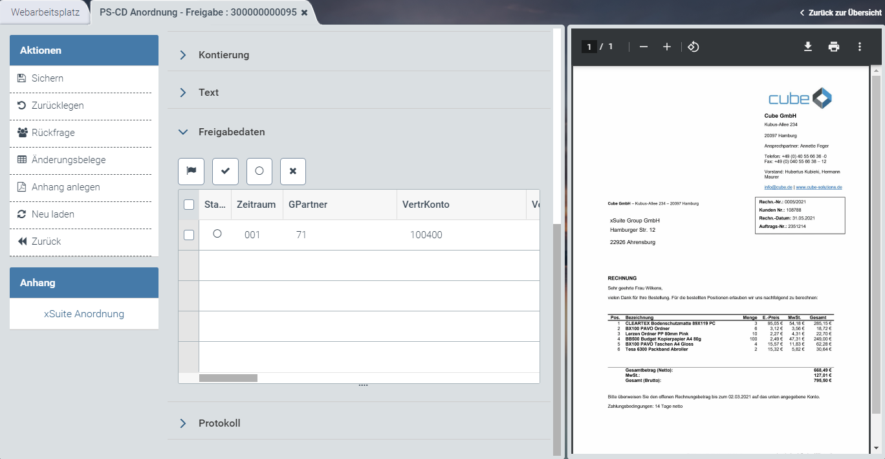Expand the Kontierung section
The width and height of the screenshot is (885, 459).
pyautogui.click(x=223, y=55)
